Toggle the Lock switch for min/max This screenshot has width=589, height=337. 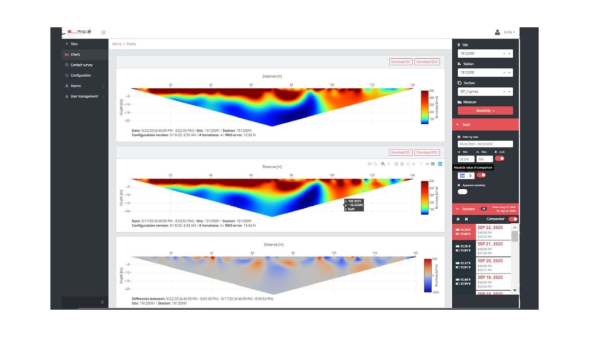click(499, 159)
